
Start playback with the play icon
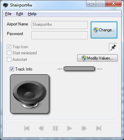coord(70,128)
